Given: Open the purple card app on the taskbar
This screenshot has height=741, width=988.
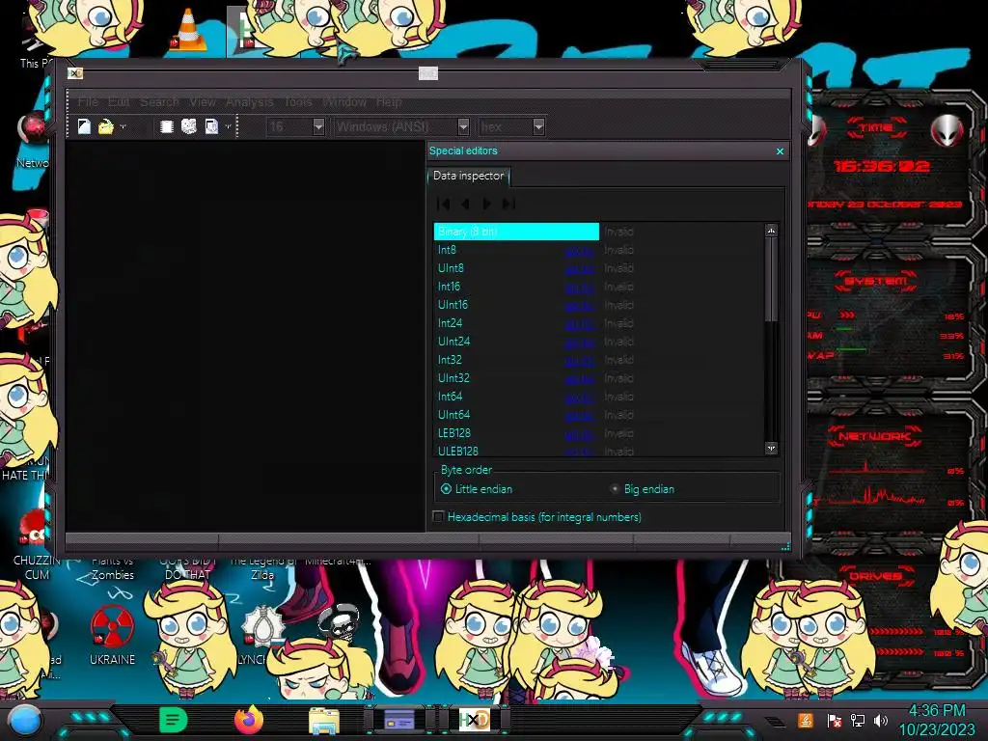Looking at the screenshot, I should tap(399, 720).
